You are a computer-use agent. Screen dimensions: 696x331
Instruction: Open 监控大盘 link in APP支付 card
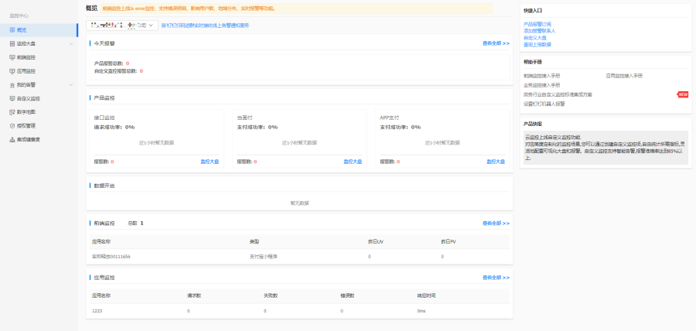(496, 162)
